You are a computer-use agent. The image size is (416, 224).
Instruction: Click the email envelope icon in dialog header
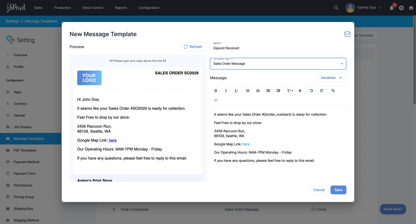tap(347, 34)
